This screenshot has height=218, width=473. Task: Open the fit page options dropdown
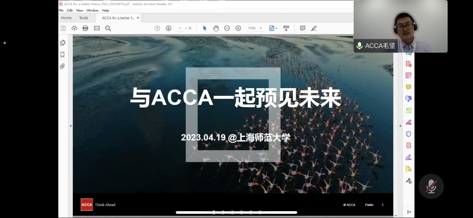pyautogui.click(x=273, y=28)
